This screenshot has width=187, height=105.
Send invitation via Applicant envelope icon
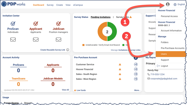click(x=36, y=40)
